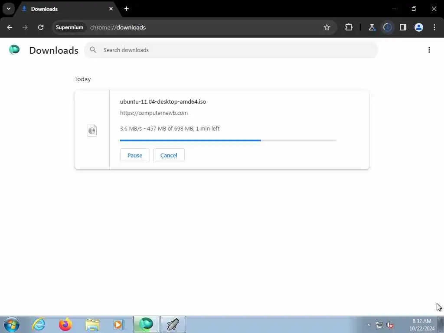Select the Downloads tab

pyautogui.click(x=67, y=9)
